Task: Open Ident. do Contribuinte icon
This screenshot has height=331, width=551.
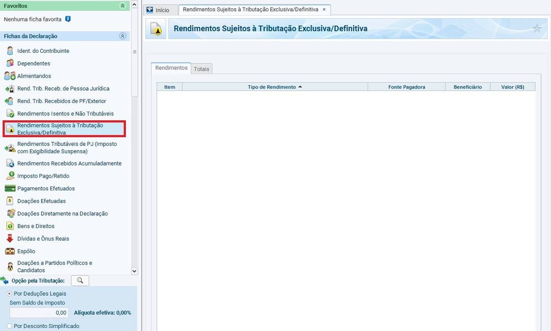Action: pos(10,51)
